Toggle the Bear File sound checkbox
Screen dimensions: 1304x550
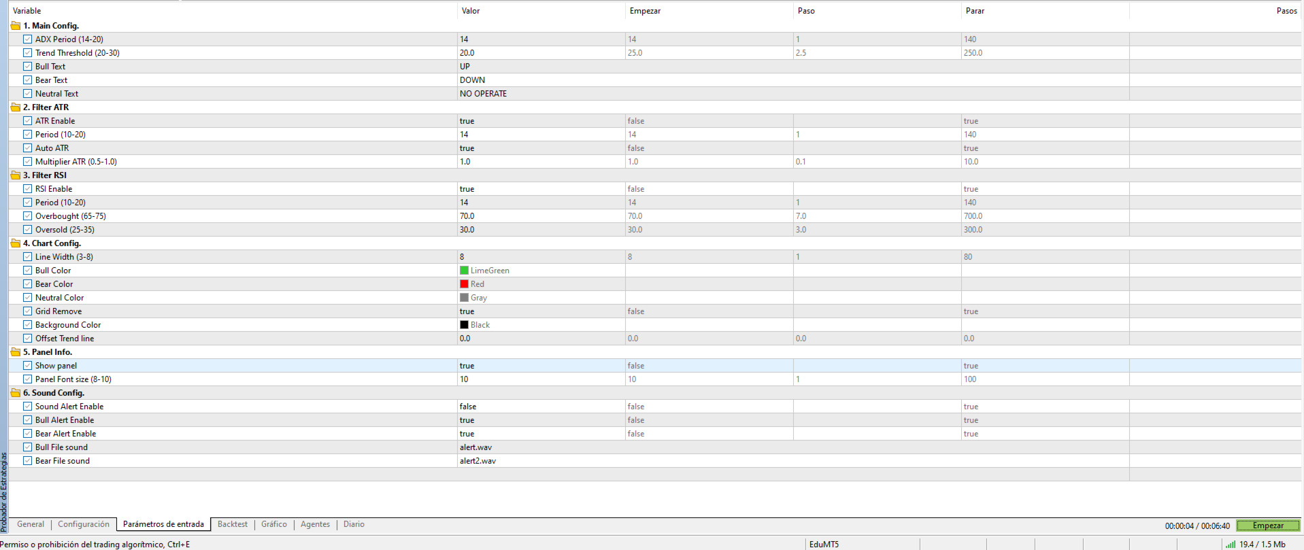pos(28,461)
